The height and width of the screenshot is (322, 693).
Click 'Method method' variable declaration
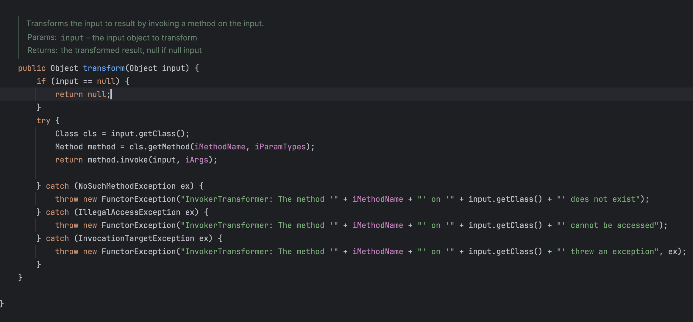[x=85, y=147]
